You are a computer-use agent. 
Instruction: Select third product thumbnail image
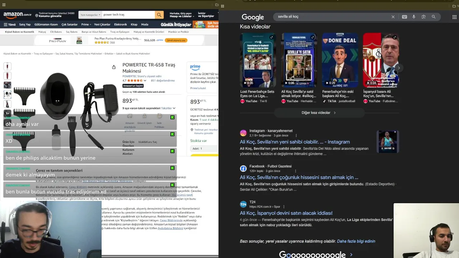coord(7,85)
